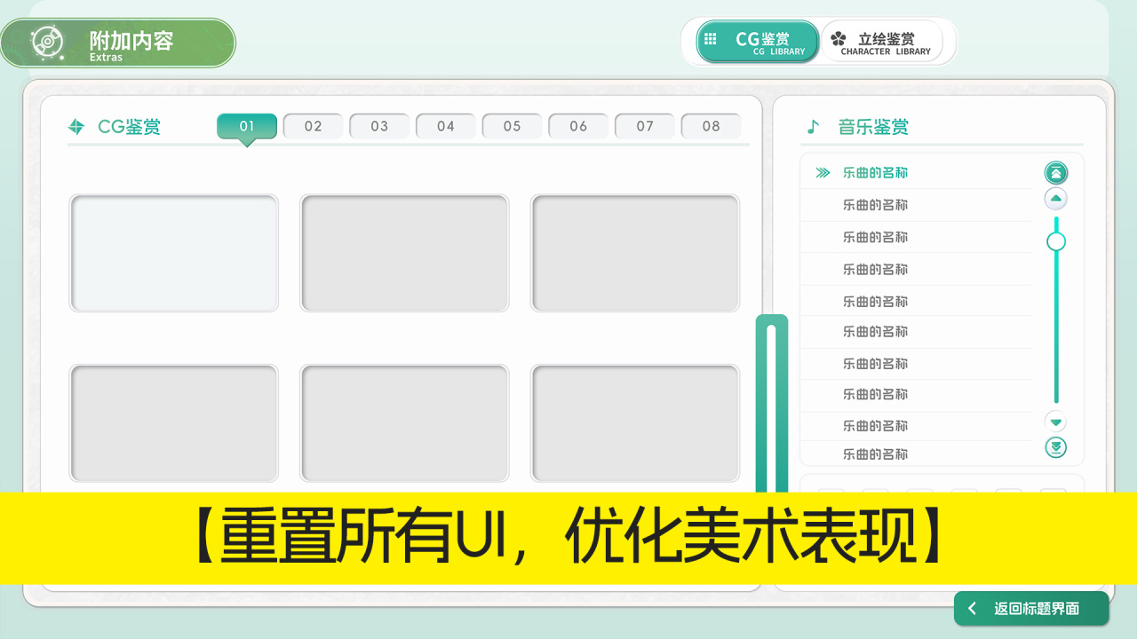
Task: Switch to 立绘鉴赏 Character Library tab
Action: [882, 42]
